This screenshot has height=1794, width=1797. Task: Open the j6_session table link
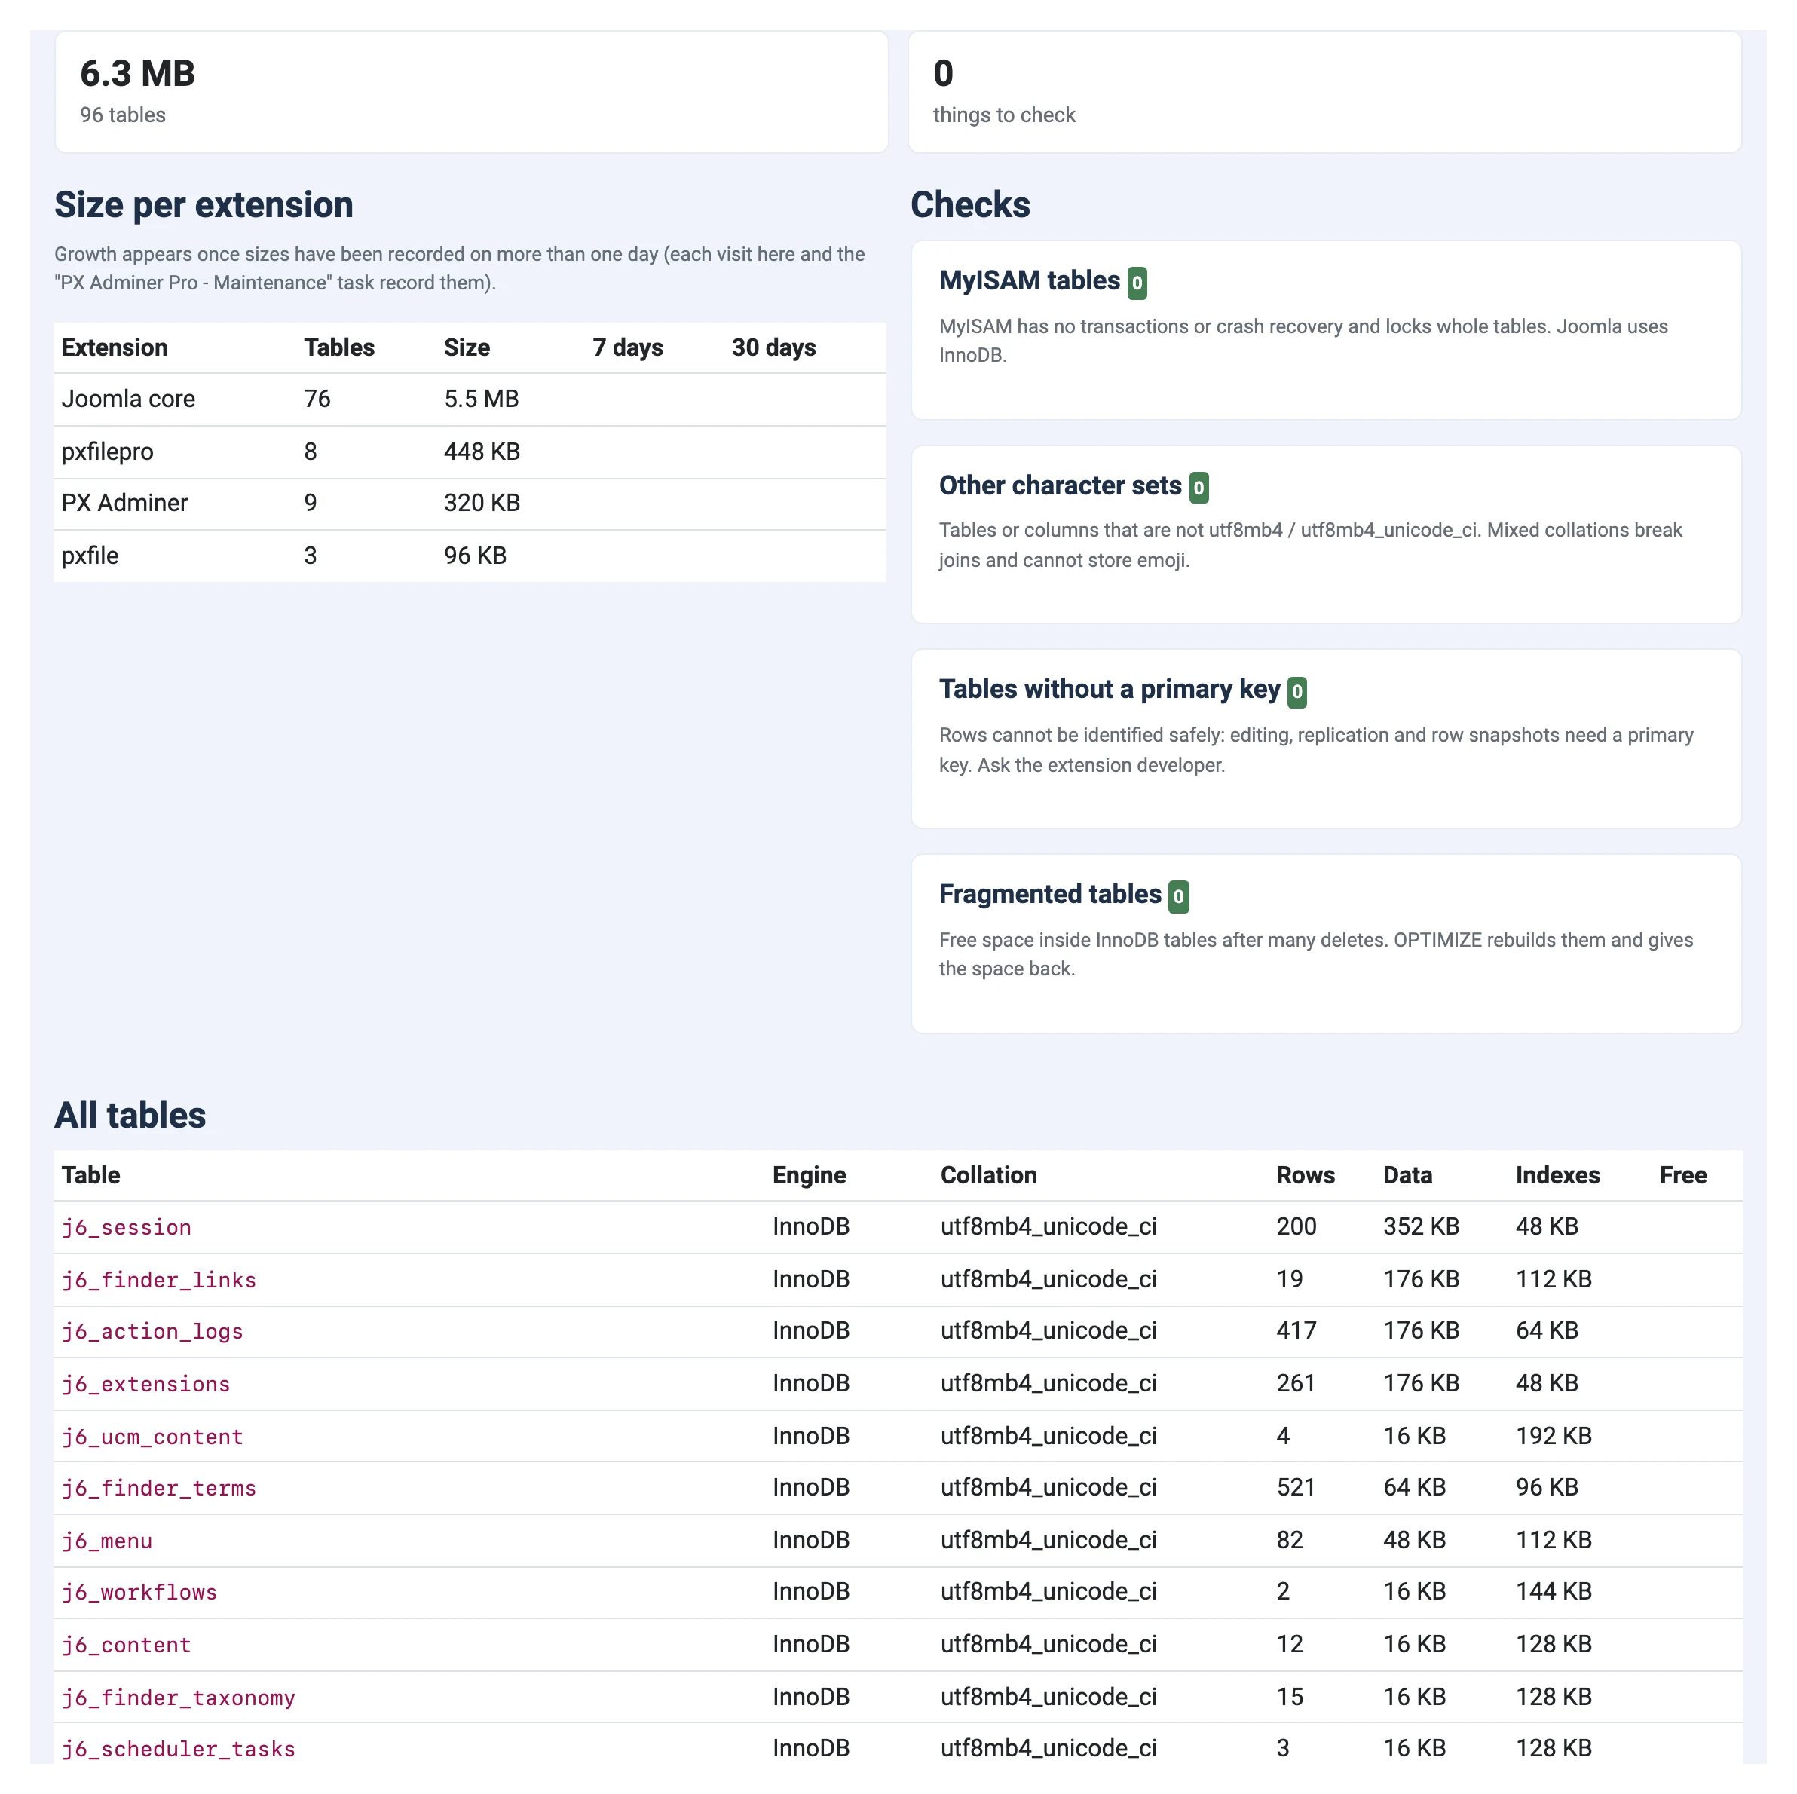[x=127, y=1226]
